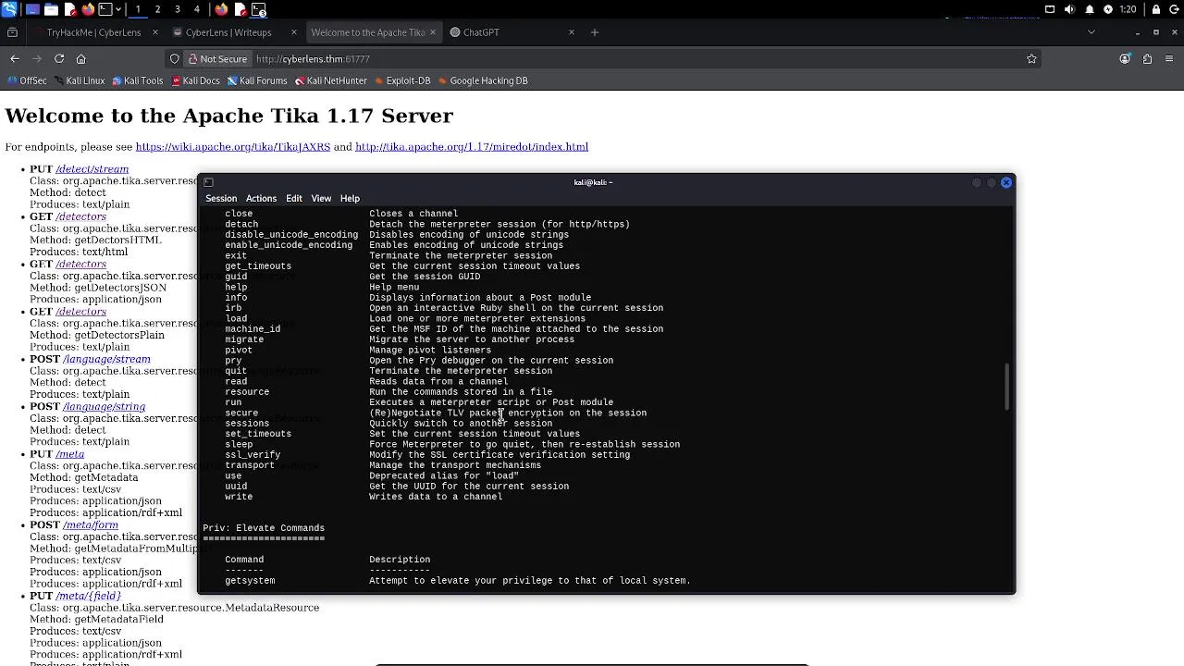This screenshot has height=666, width=1184.
Task: Open the Kali Forums bookmark
Action: tap(256, 80)
